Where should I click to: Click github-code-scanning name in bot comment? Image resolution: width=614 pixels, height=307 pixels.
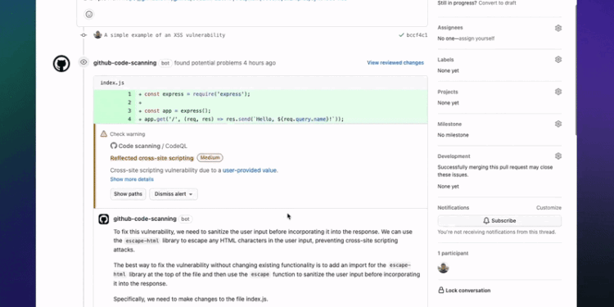(x=145, y=219)
